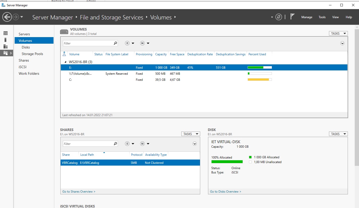Image resolution: width=359 pixels, height=208 pixels.
Task: Sort by Percent Used column header
Action: pyautogui.click(x=257, y=54)
